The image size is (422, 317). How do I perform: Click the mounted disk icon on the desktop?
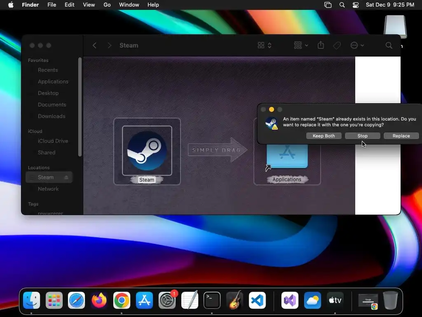point(395,27)
